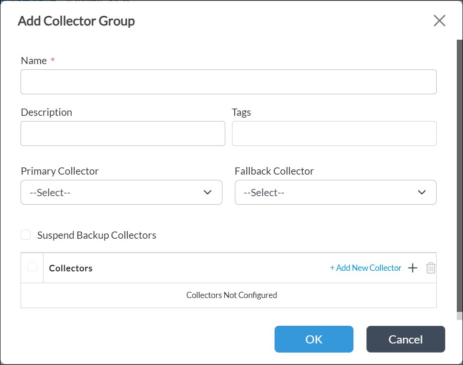Click the Name input field
The image size is (463, 365).
coord(228,81)
